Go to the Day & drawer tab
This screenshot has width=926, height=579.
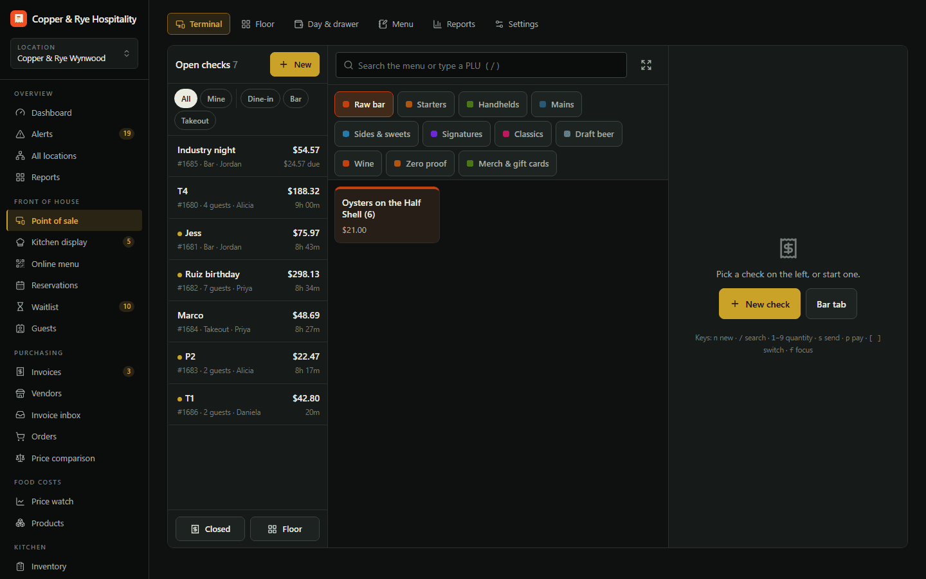327,24
